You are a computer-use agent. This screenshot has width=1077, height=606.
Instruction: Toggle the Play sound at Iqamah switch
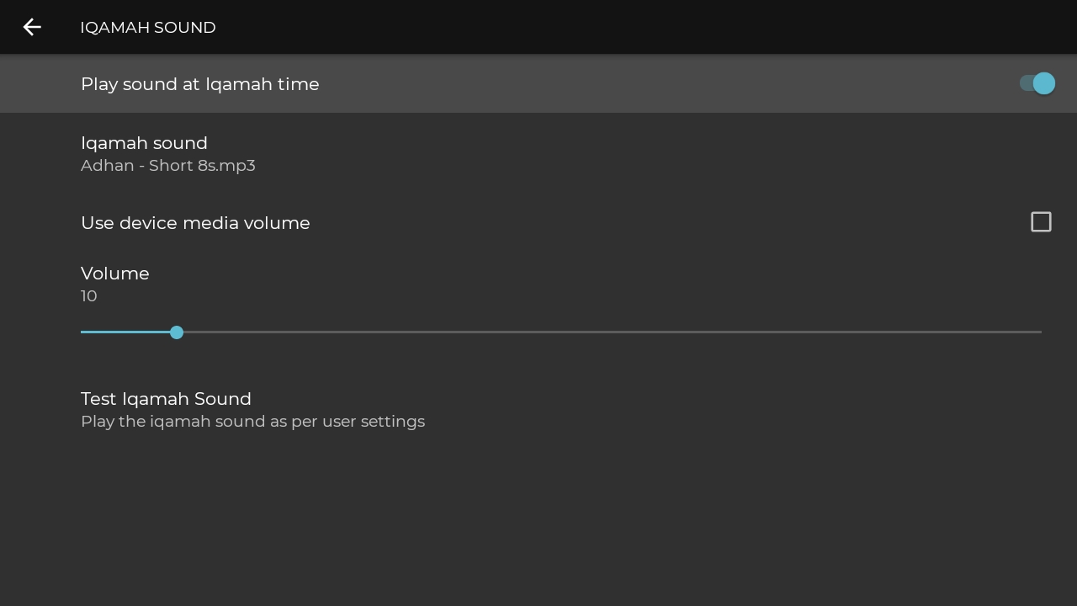click(1037, 83)
